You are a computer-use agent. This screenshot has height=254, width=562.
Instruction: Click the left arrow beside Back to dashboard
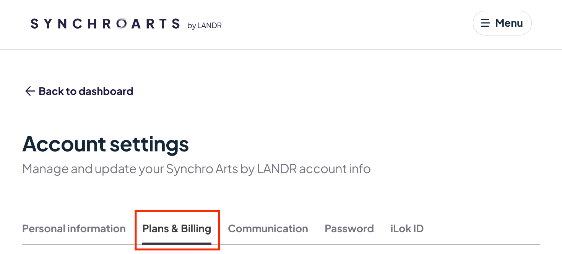pyautogui.click(x=30, y=91)
